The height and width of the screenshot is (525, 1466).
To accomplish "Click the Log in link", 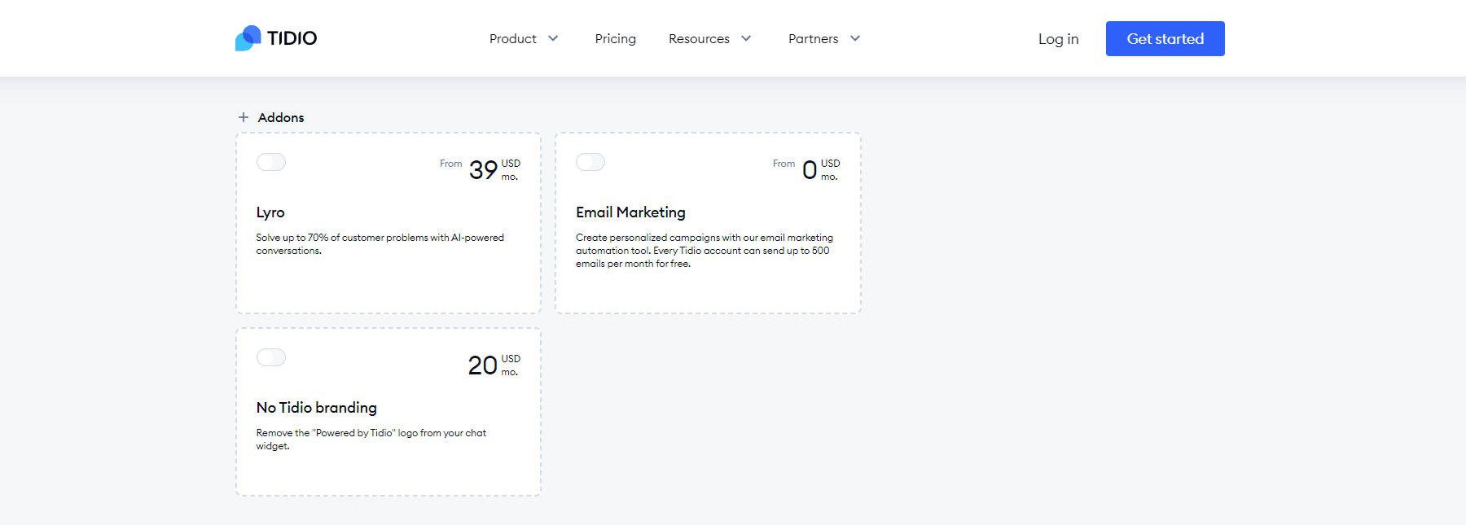I will (x=1058, y=38).
